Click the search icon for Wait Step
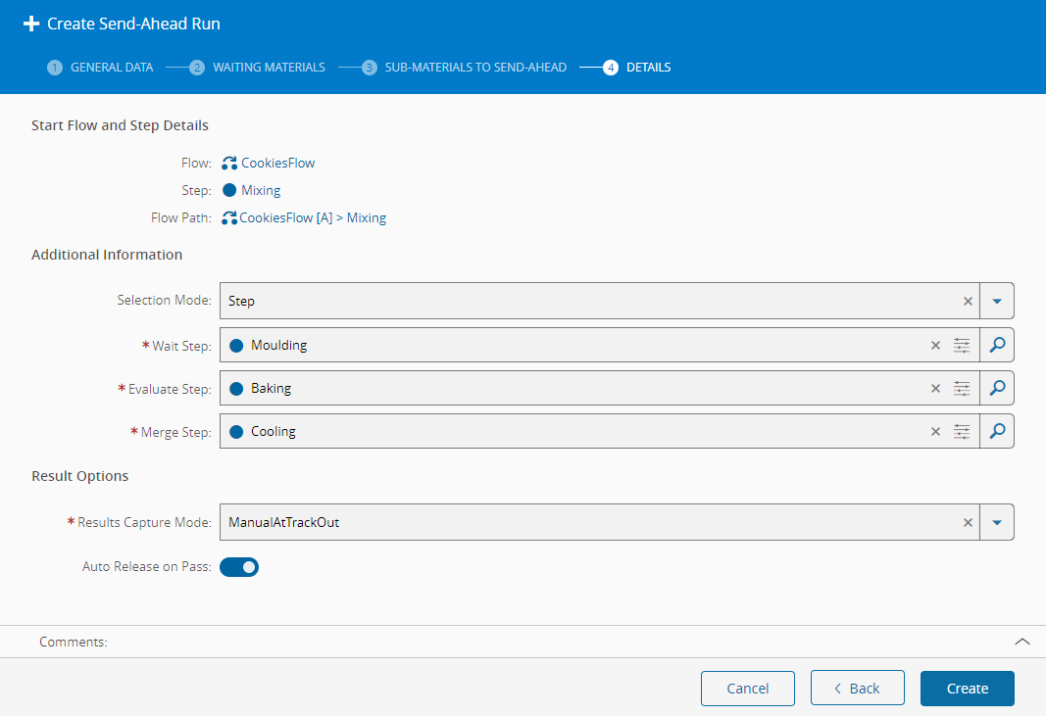Screen dimensions: 1046x716 997,345
